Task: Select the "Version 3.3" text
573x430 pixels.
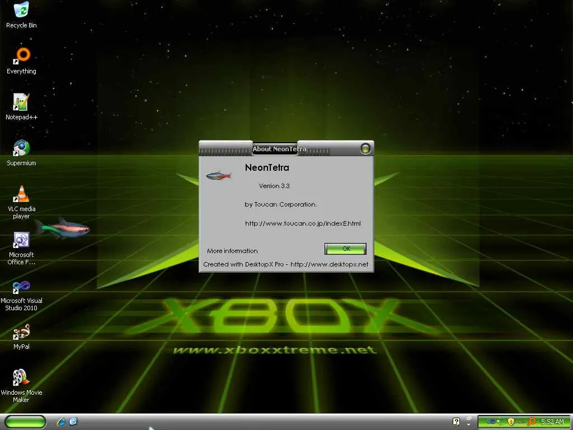Action: (x=274, y=186)
